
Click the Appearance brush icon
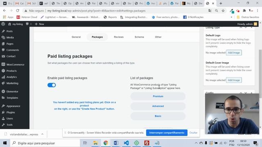pos(3,106)
